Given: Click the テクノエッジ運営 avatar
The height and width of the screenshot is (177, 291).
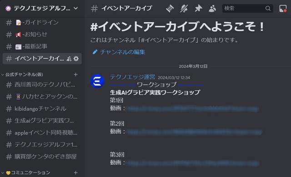Looking at the screenshot, I should point(97,81).
